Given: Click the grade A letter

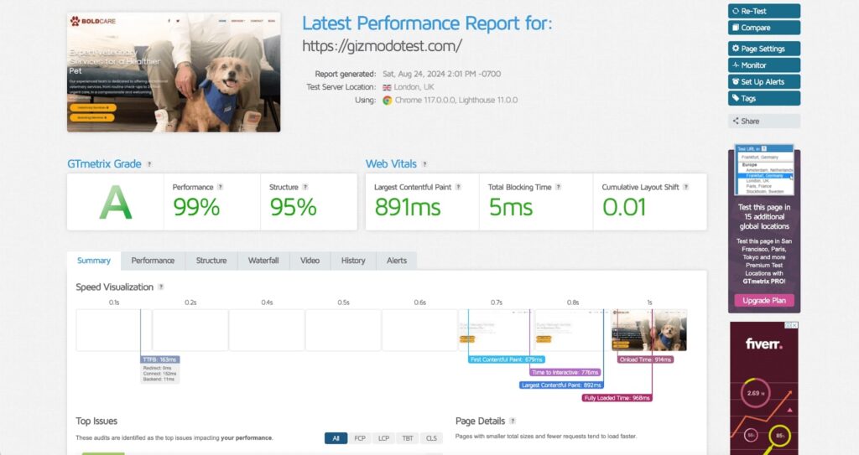Looking at the screenshot, I should point(116,202).
